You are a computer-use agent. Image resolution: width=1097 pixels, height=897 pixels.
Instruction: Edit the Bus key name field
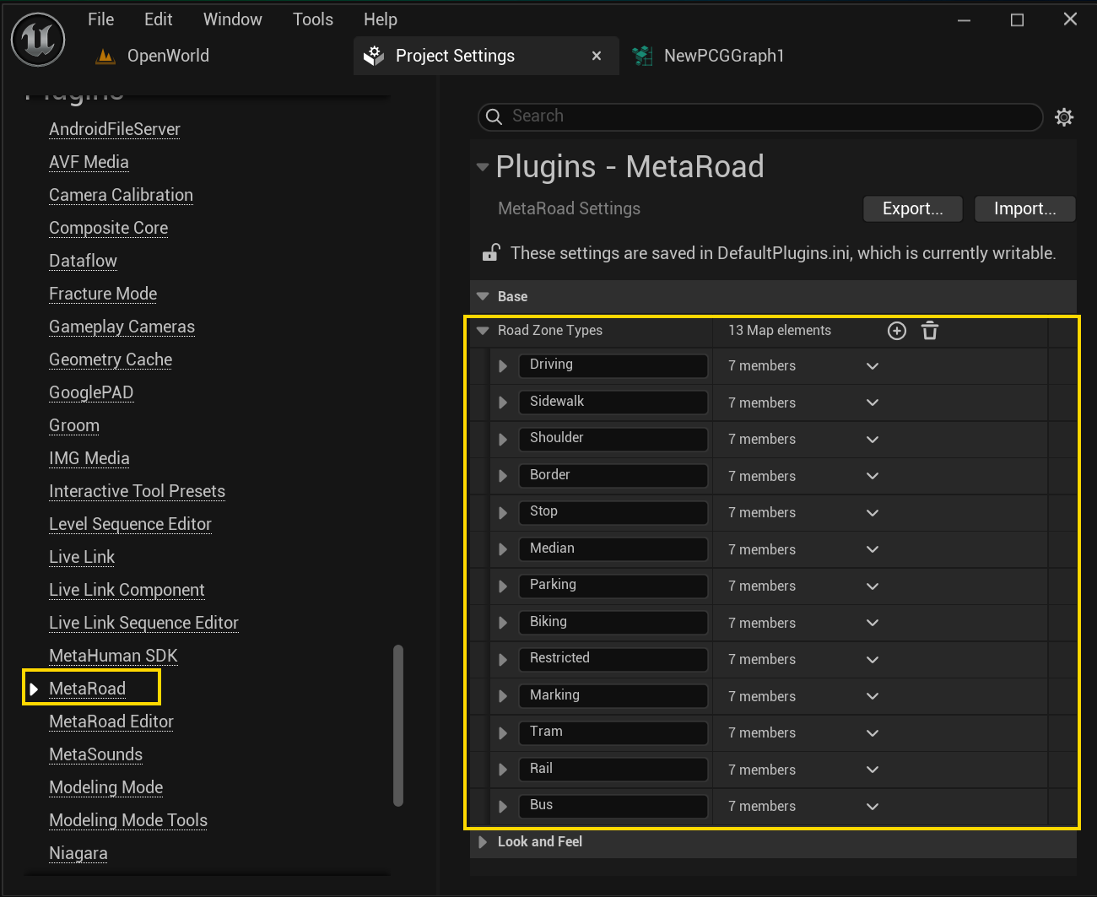click(613, 806)
